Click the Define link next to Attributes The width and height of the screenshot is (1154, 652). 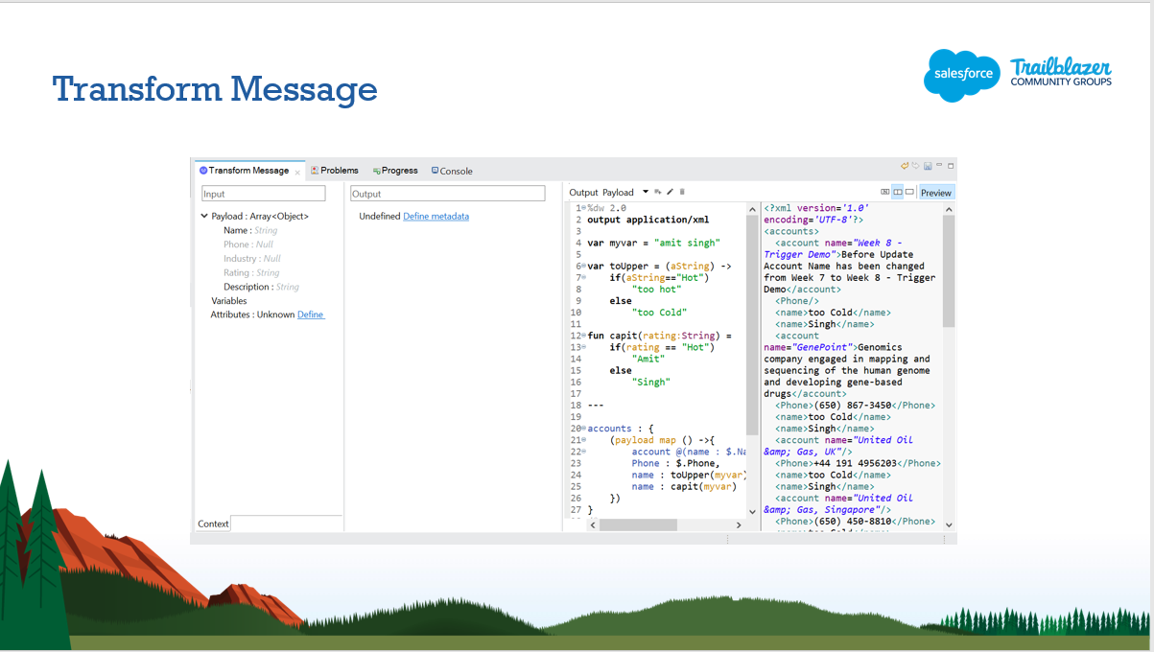coord(310,314)
